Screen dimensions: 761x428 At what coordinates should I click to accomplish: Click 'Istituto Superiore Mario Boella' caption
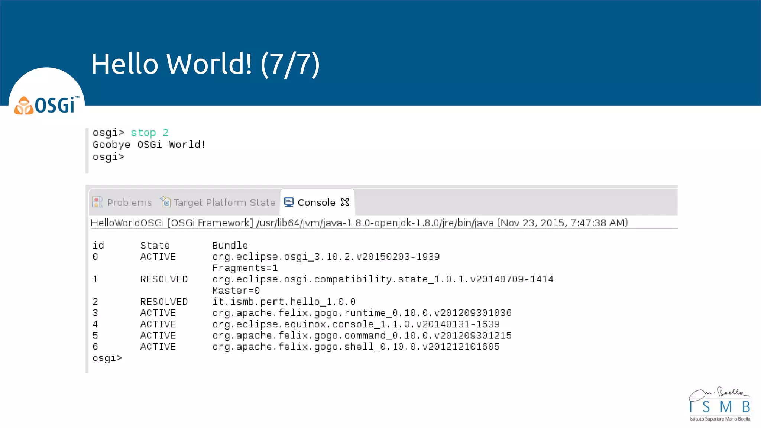720,419
